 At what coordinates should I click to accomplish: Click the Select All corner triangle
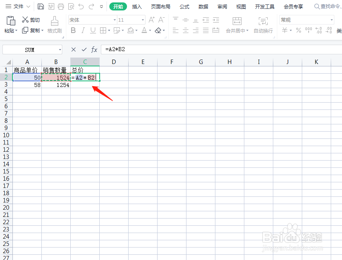point(8,62)
